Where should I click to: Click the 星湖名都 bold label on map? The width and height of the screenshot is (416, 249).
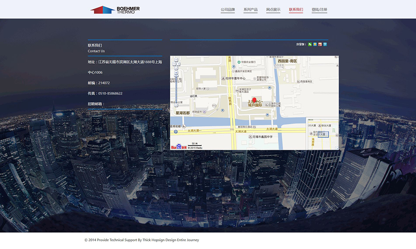[x=183, y=113]
